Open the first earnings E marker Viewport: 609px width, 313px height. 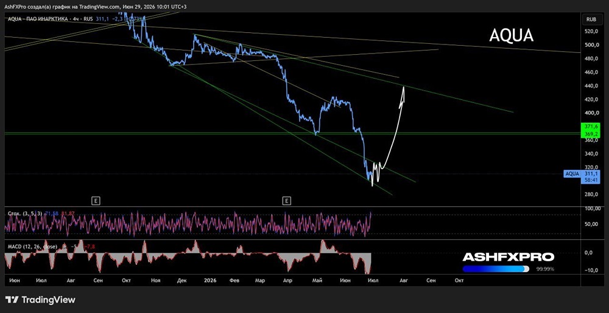(96, 201)
